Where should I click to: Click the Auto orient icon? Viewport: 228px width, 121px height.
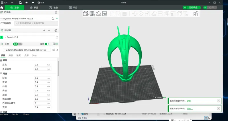[x=98, y=14]
